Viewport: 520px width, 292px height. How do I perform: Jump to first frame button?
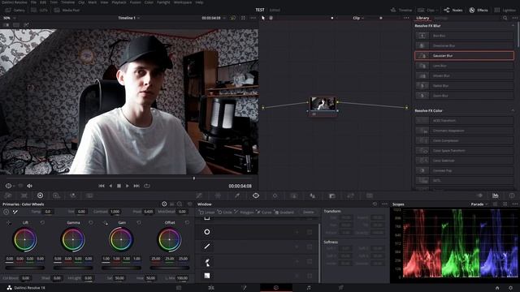pyautogui.click(x=102, y=186)
